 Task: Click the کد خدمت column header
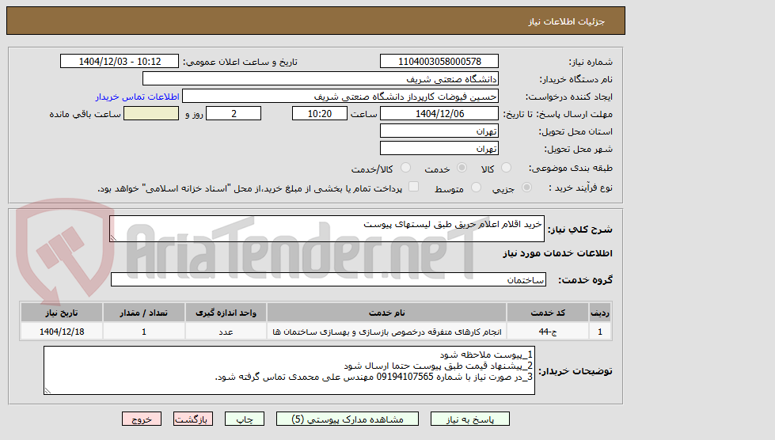pos(548,313)
